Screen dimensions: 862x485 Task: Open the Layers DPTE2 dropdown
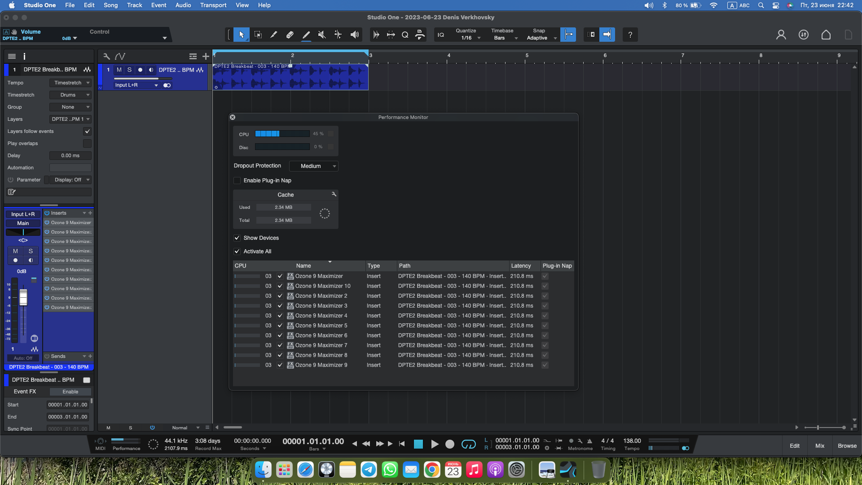pos(70,119)
